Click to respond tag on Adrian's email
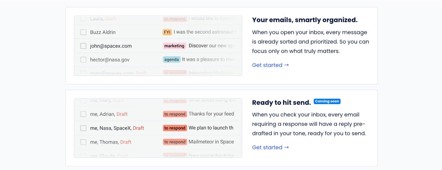442x170 pixels. [x=175, y=114]
